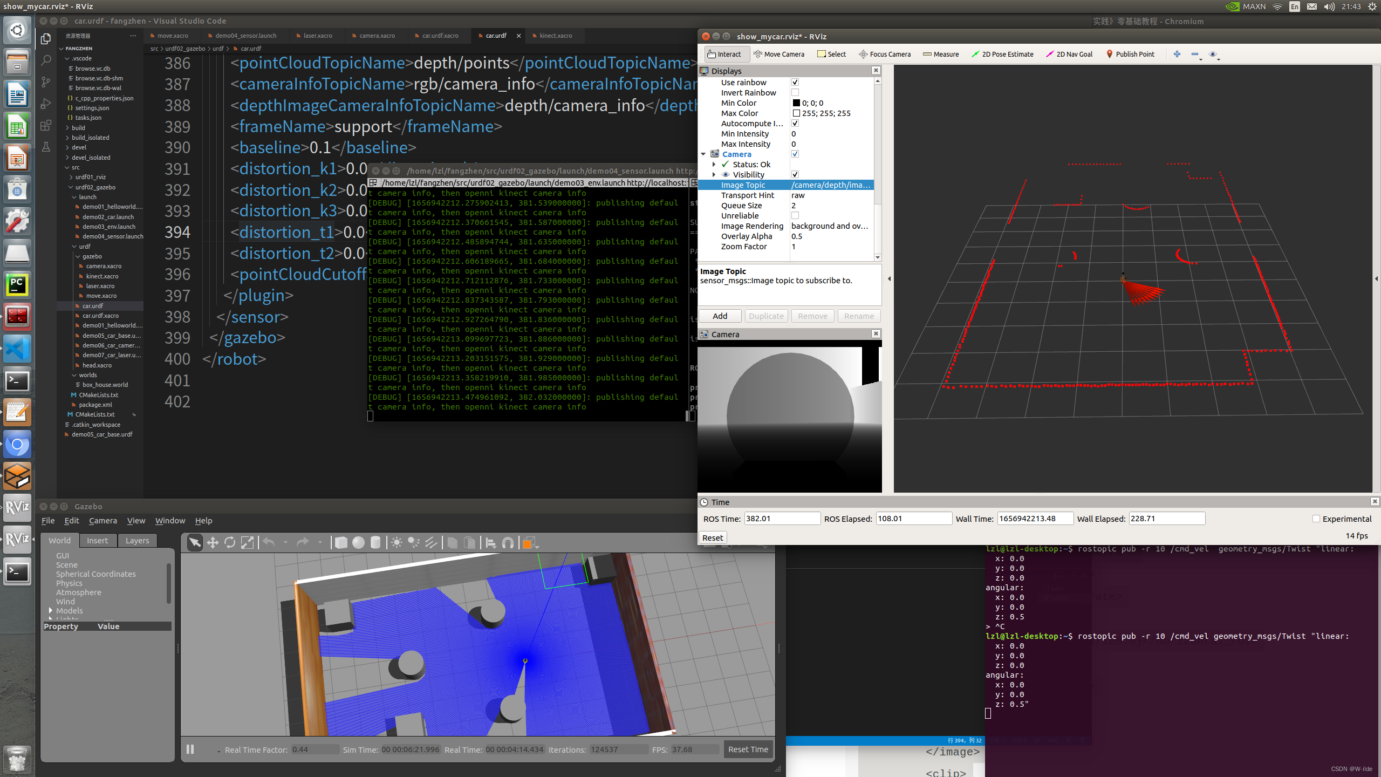
Task: Click Gazebo orange view angle cube
Action: pos(529,543)
